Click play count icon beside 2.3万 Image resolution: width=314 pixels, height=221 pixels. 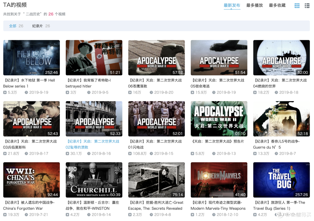[x=130, y=215]
